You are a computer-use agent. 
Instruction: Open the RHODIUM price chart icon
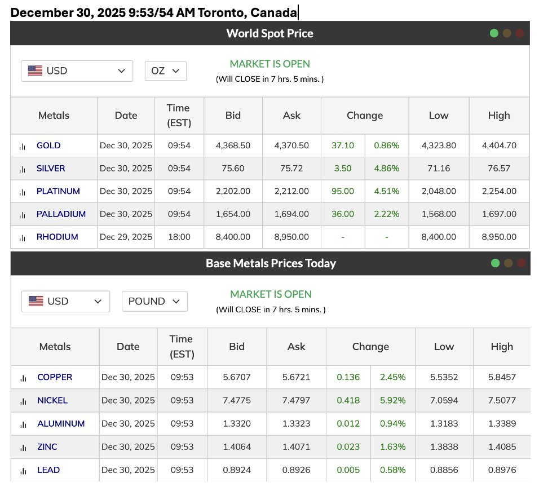22,237
